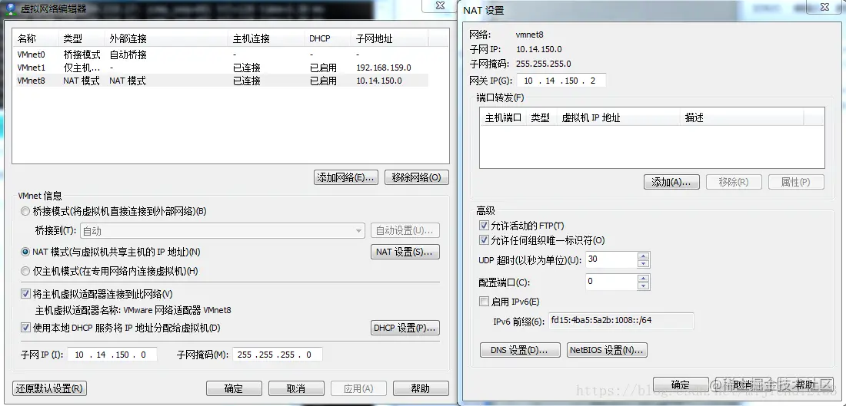This screenshot has height=406, width=846.
Task: Click 确定 in Virtual Network Editor
Action: coord(234,388)
